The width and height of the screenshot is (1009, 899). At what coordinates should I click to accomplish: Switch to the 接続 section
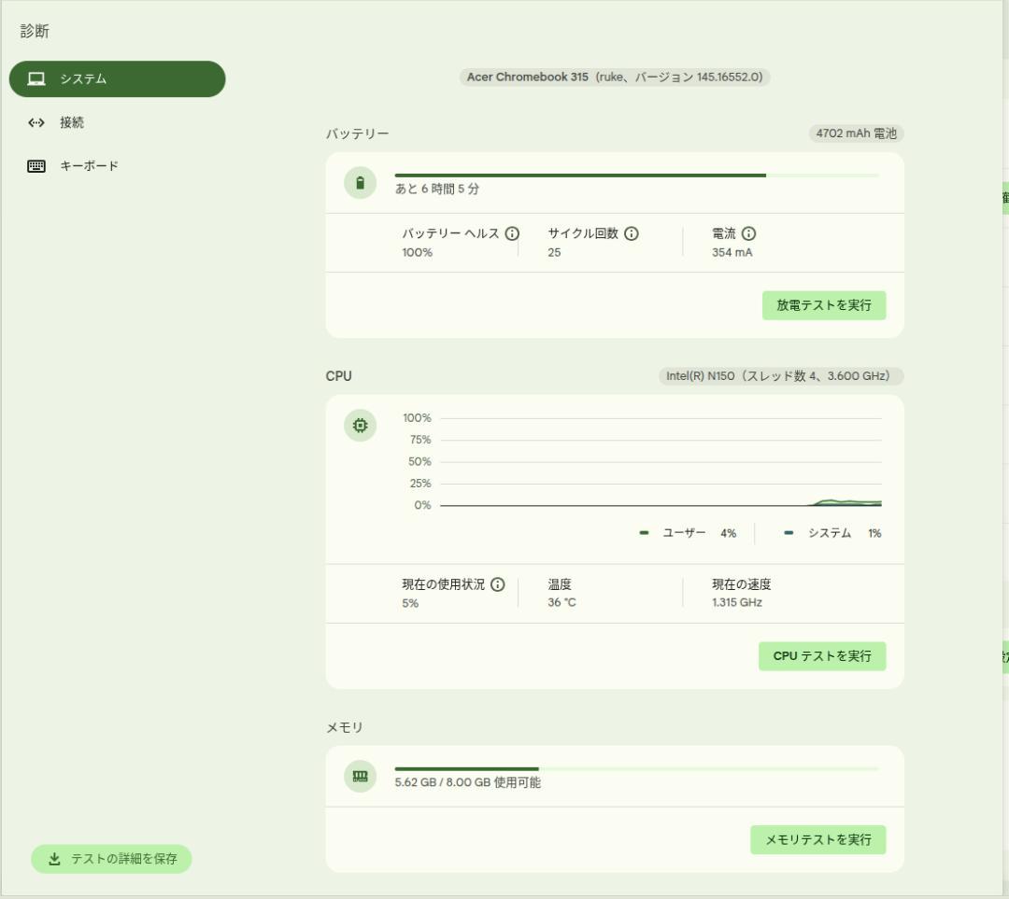[72, 122]
